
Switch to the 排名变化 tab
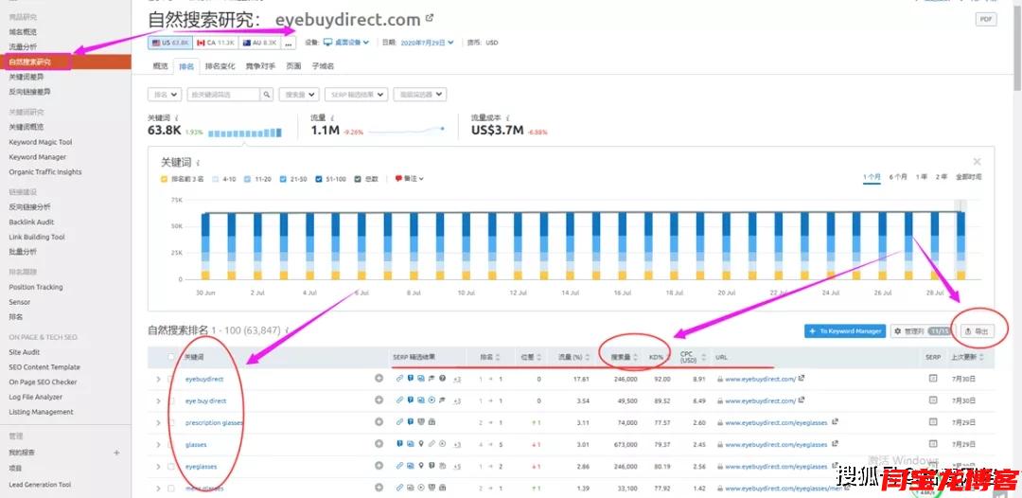[x=220, y=66]
